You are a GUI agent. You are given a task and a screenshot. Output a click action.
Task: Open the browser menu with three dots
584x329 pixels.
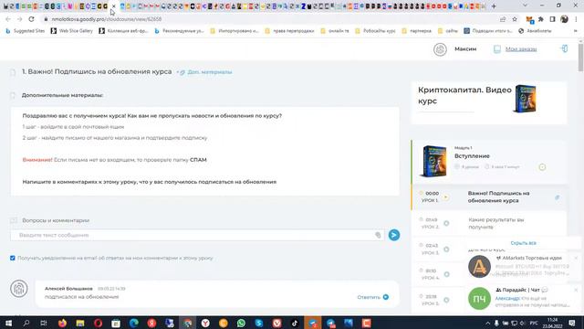576,19
